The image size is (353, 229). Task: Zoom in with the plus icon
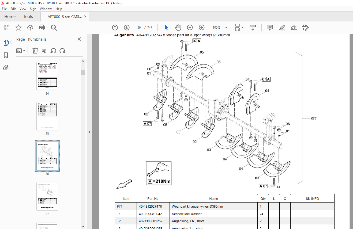[x=202, y=28]
